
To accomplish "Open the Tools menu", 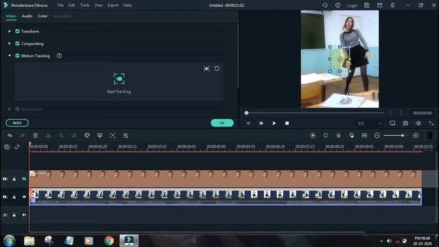I will point(85,5).
